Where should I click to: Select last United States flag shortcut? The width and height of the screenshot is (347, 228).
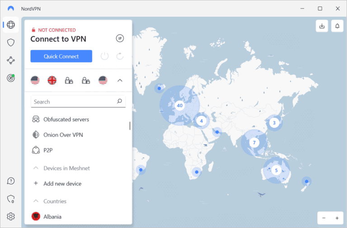click(x=103, y=80)
